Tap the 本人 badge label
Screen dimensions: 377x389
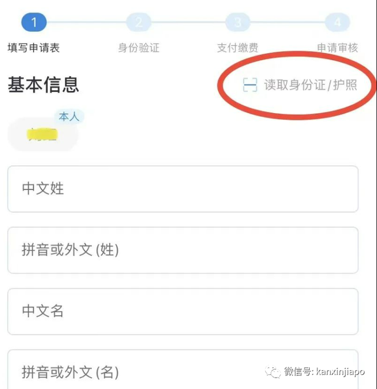coord(69,117)
